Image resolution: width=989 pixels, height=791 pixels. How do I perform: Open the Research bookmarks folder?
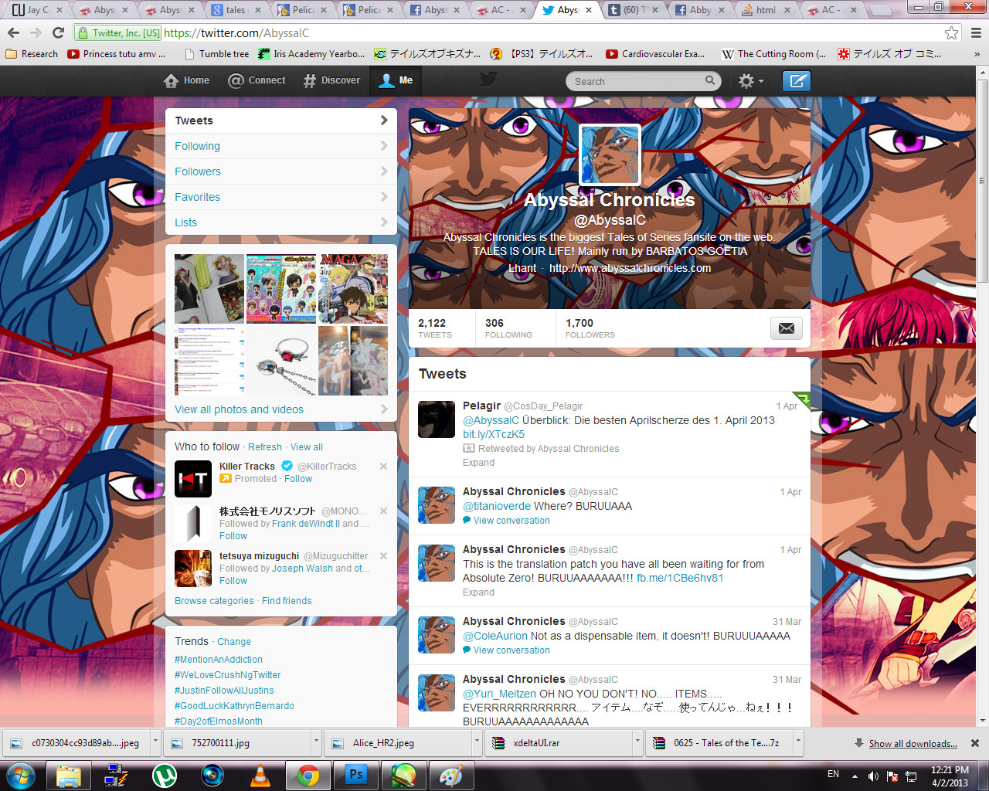pos(32,54)
